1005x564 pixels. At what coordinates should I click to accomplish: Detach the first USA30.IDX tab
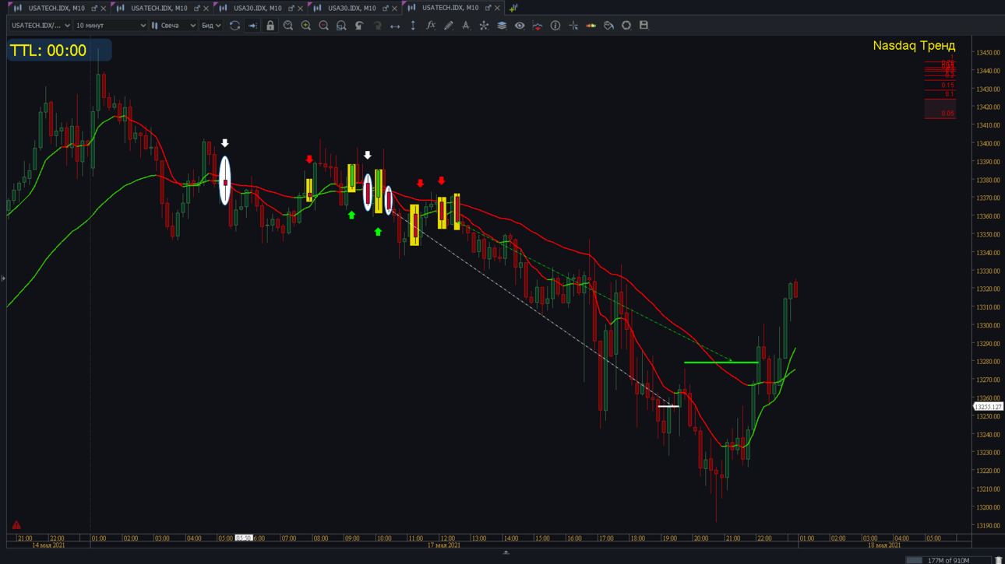(291, 9)
